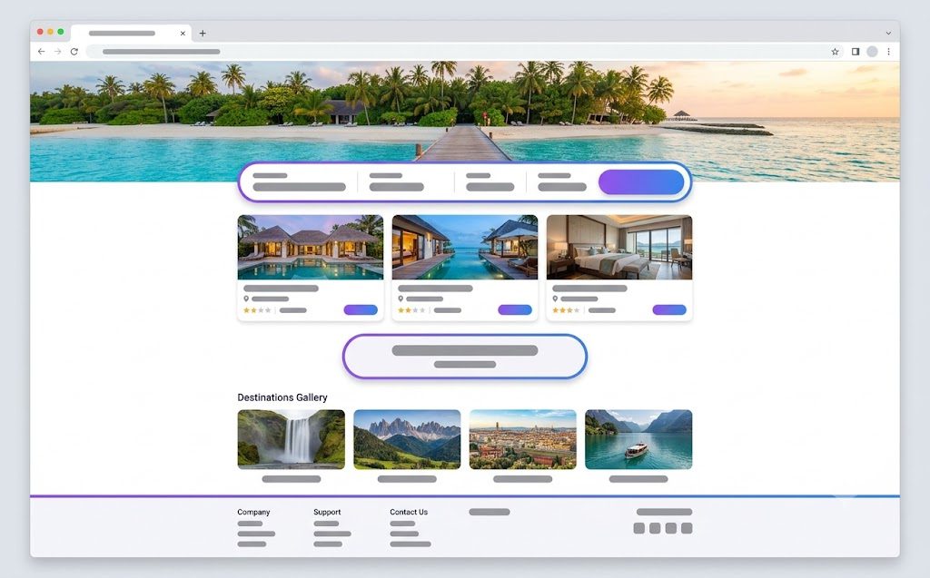Open the overwater bungalow listing photo

[x=464, y=247]
